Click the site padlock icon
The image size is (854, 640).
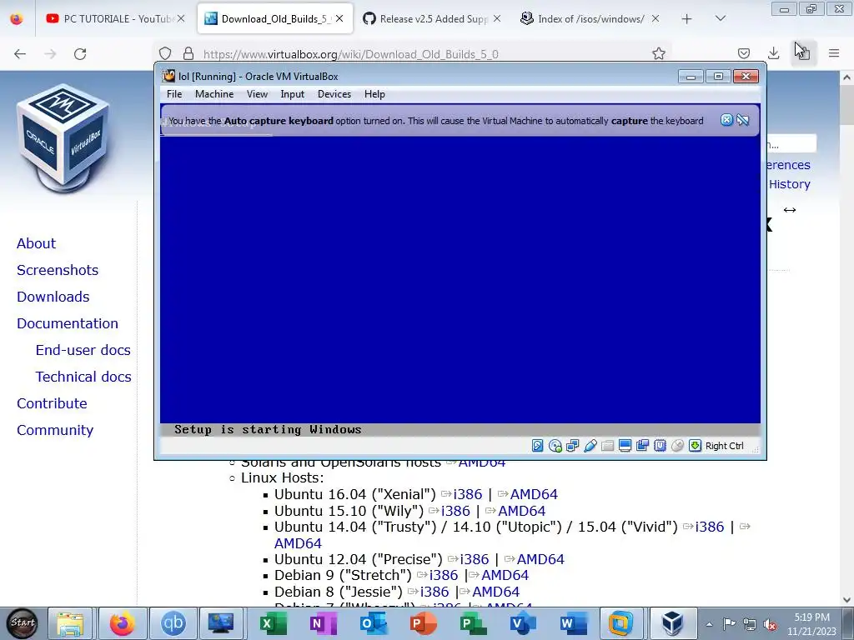click(188, 53)
